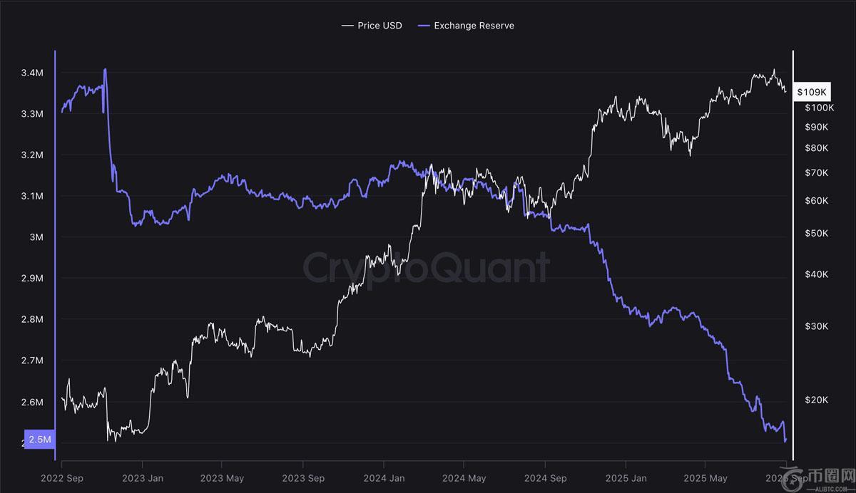Select the 2024 Sep date marker
Image resolution: width=856 pixels, height=493 pixels.
(x=545, y=479)
